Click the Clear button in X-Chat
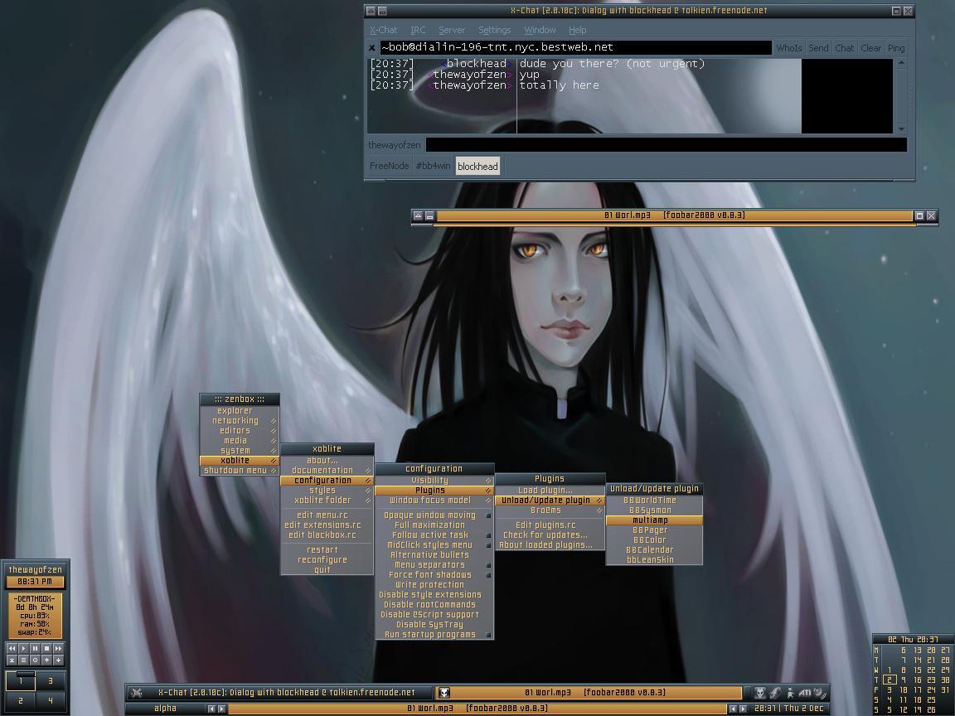 (871, 48)
